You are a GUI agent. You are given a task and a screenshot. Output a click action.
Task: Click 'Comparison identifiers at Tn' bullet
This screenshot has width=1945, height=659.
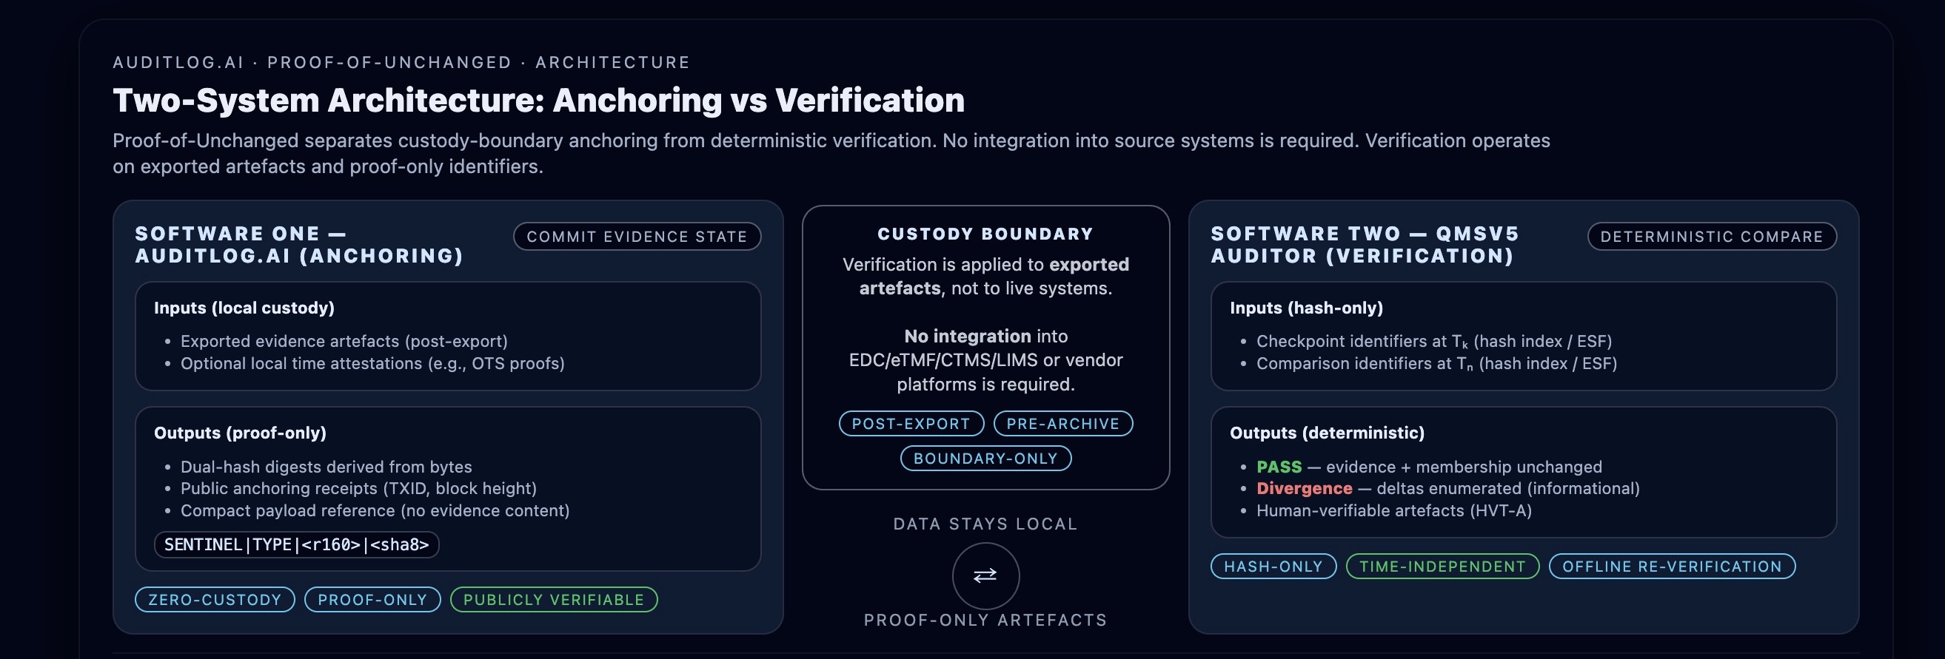(1436, 363)
